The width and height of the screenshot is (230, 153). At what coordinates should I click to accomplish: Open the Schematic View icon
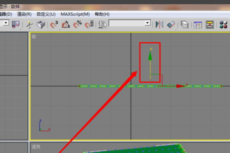pos(210,24)
